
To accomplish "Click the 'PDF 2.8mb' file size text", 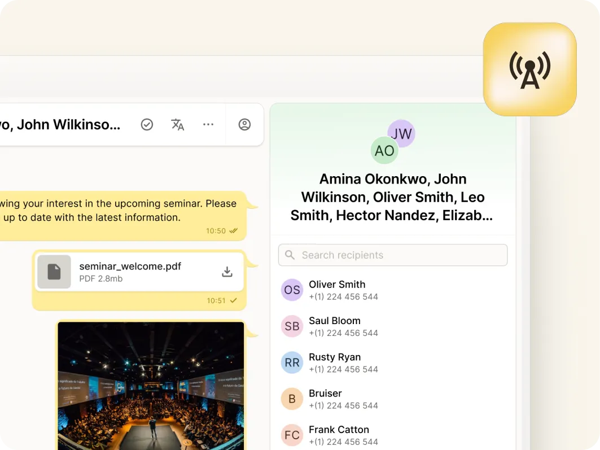I will [x=101, y=278].
